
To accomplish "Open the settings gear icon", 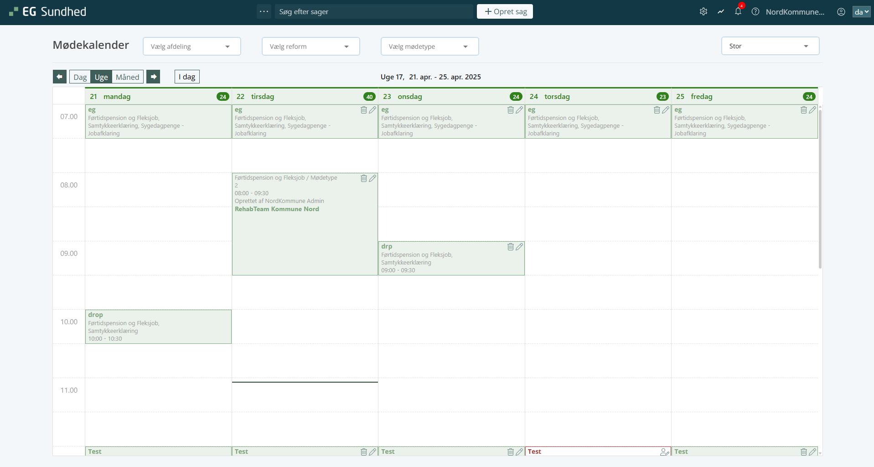I will pyautogui.click(x=703, y=12).
